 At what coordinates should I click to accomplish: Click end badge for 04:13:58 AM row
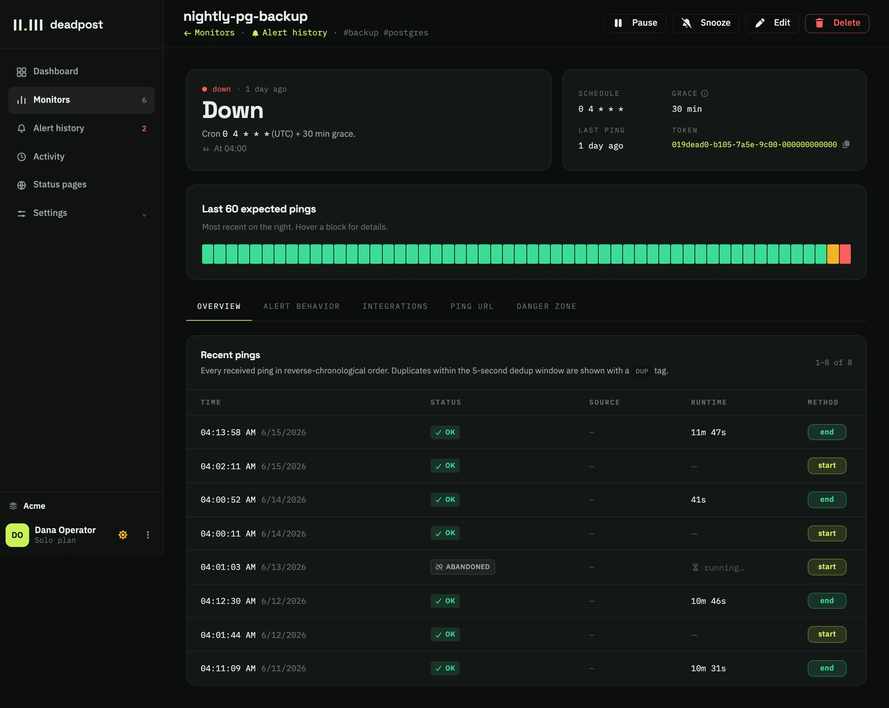[827, 432]
